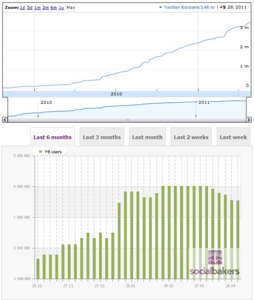
Task: Click the 3 m label on Twitter chart
Action: click(x=244, y=27)
